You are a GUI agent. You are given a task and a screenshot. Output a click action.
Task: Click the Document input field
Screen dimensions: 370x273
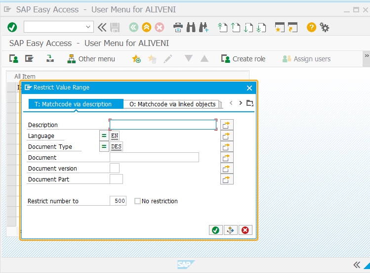[x=154, y=157]
